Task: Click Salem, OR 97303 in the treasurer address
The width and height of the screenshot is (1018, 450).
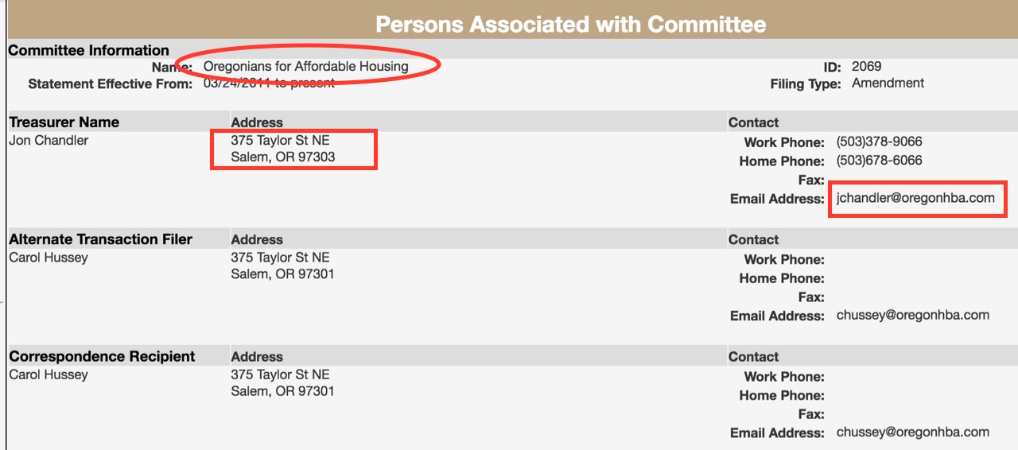Action: pyautogui.click(x=282, y=157)
